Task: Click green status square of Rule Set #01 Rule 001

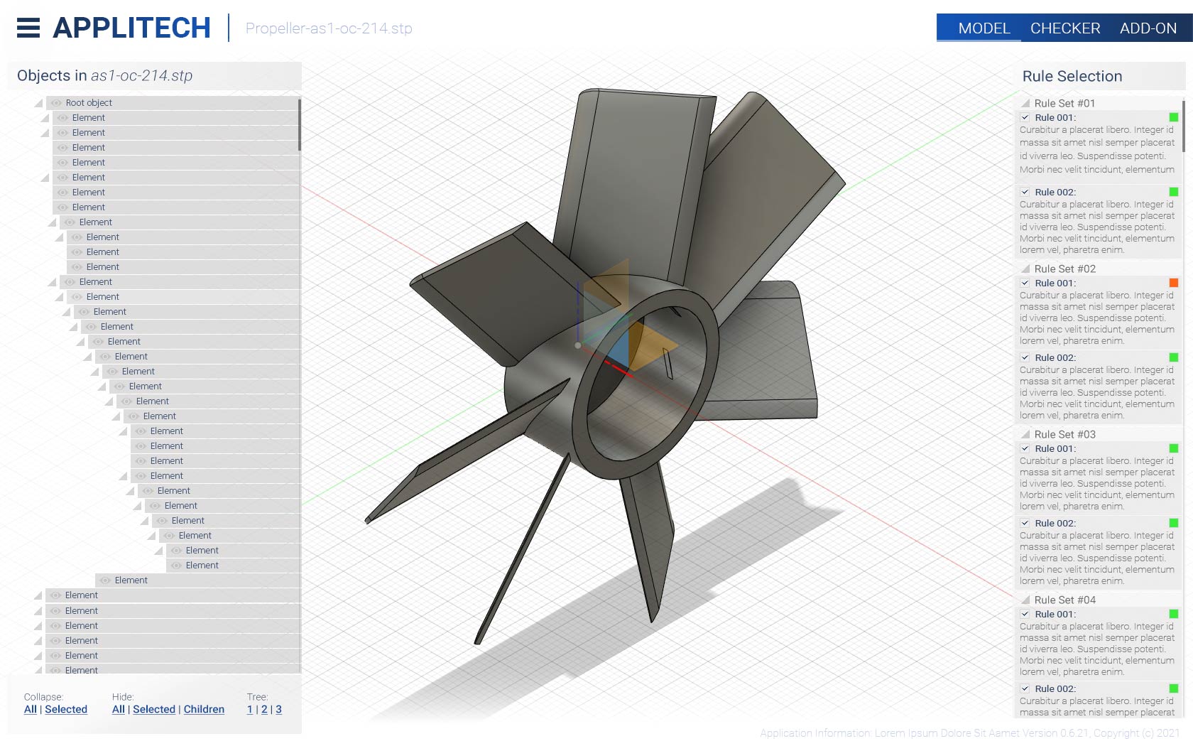Action: click(1174, 117)
